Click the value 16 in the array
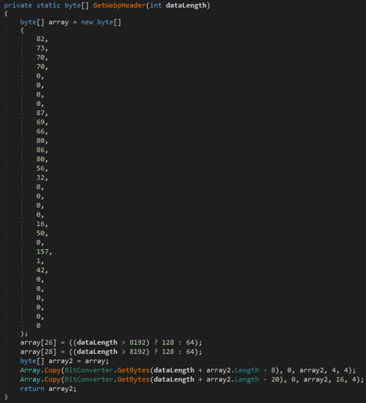The height and width of the screenshot is (403, 366). click(40, 224)
